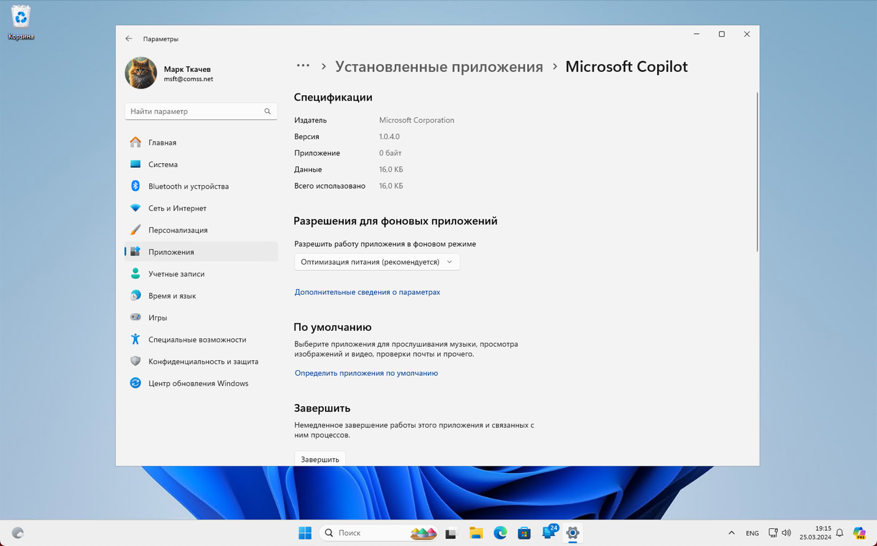Go to the Главная settings page
Image resolution: width=877 pixels, height=546 pixels.
pos(201,142)
